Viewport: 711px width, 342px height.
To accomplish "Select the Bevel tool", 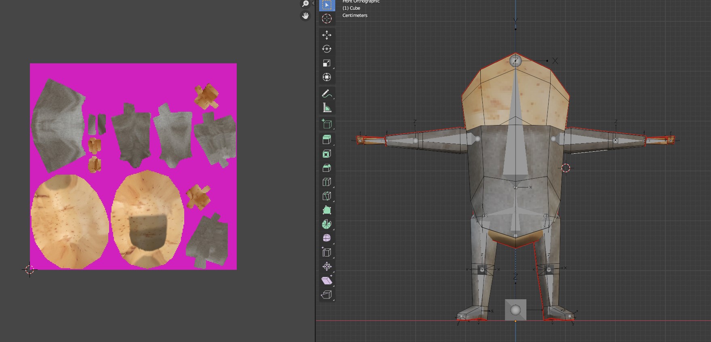I will pos(327,168).
